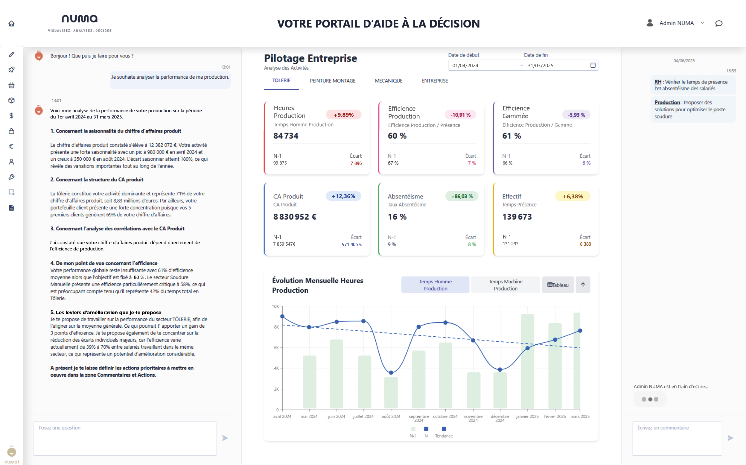Show the Tableau view button
Image resolution: width=746 pixels, height=465 pixels.
click(x=558, y=285)
